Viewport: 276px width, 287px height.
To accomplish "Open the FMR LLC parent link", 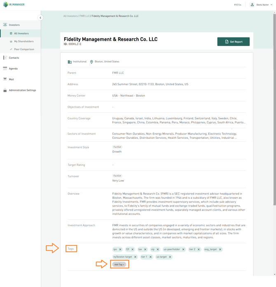I will [x=118, y=73].
